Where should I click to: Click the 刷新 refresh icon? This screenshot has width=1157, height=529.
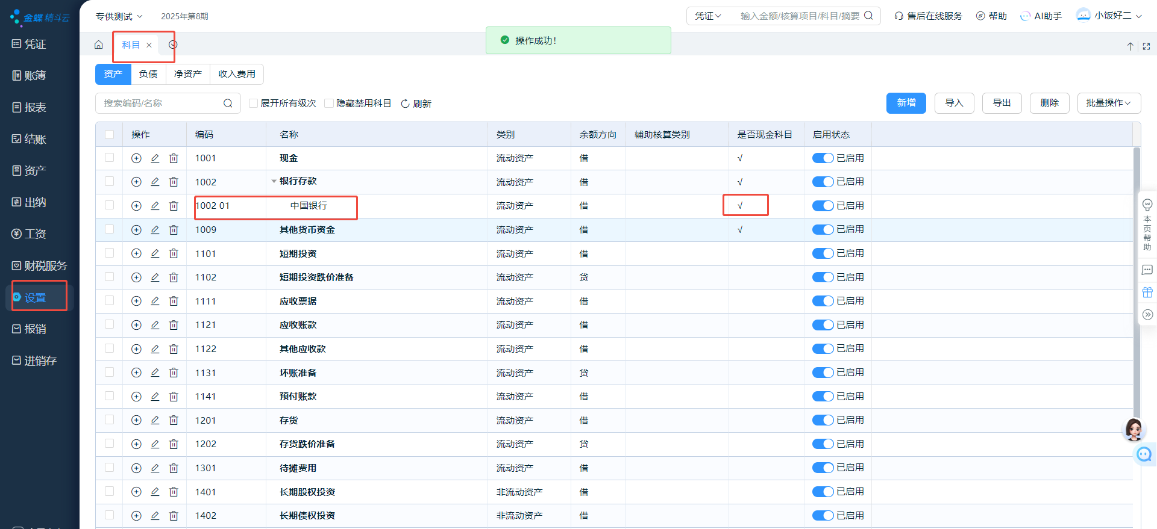click(406, 104)
